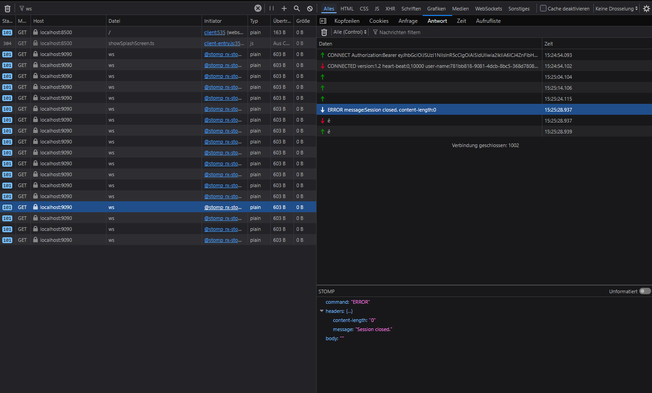This screenshot has width=652, height=393.
Task: Click the plus icon in the network toolbar
Action: pos(284,8)
